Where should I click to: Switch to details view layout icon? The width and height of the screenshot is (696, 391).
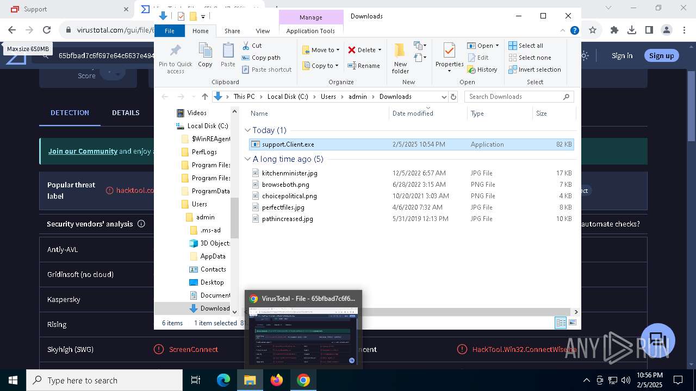[561, 323]
